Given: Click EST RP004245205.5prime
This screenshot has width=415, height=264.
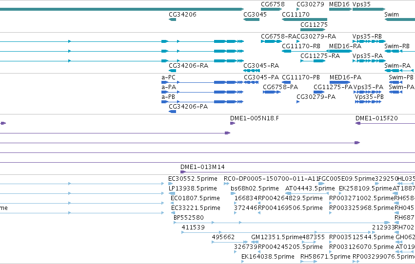Looking at the screenshot, I should (259, 252).
